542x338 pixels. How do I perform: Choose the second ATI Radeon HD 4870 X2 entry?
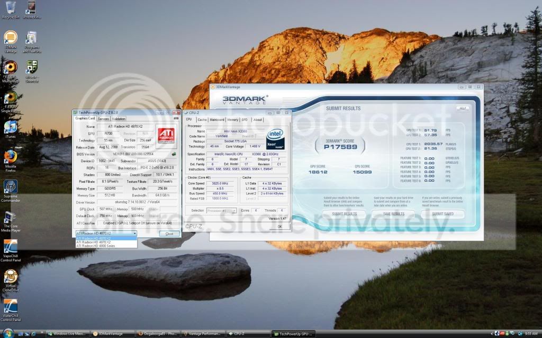click(106, 242)
